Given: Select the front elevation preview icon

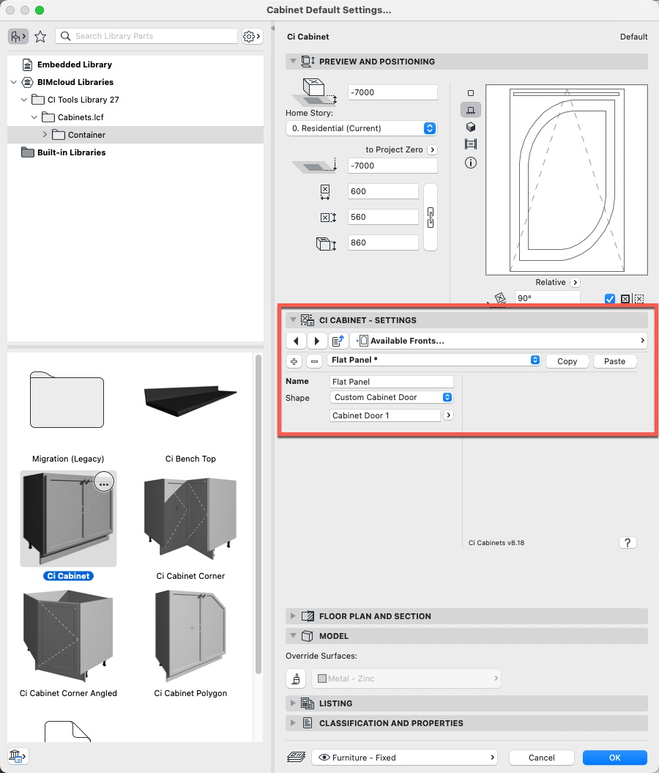Looking at the screenshot, I should tap(470, 110).
